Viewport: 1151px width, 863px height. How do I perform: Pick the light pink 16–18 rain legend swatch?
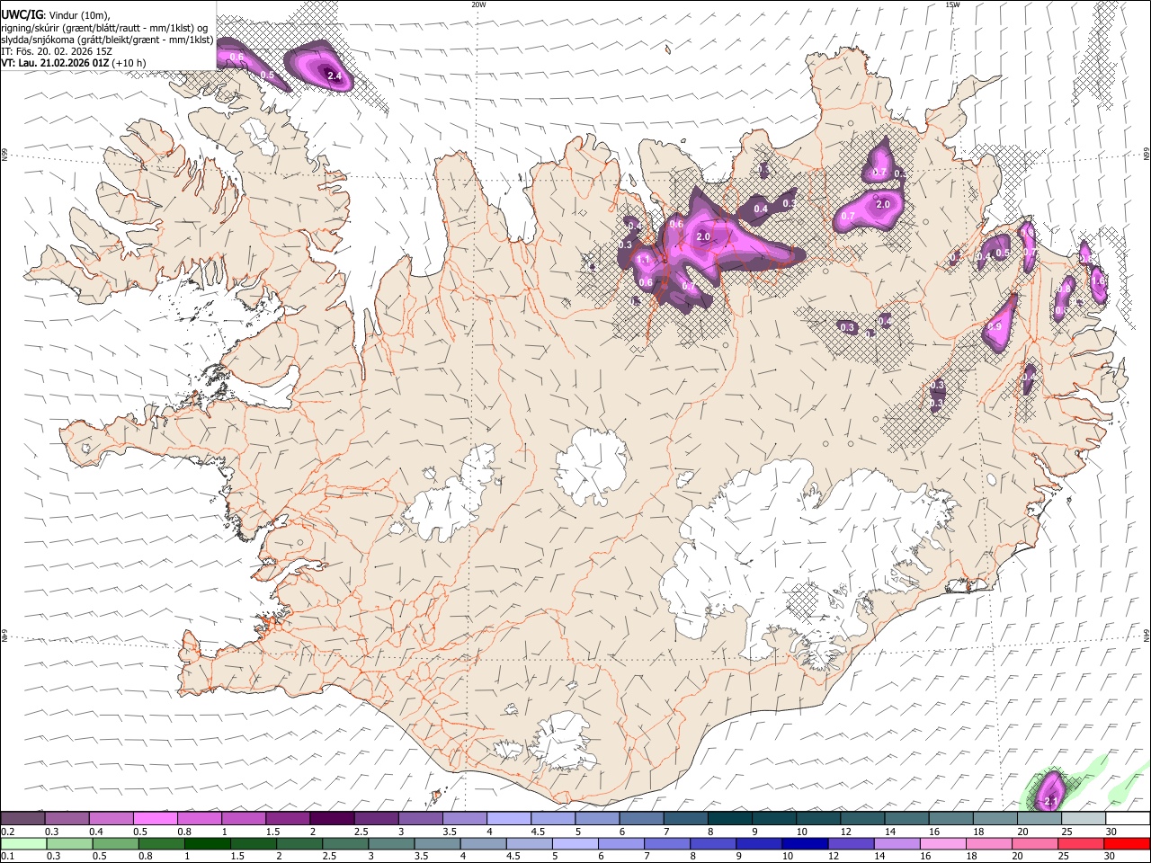click(943, 843)
